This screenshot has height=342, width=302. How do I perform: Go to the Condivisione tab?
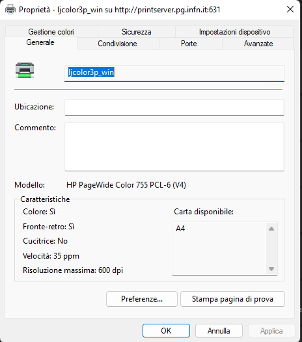tap(118, 44)
